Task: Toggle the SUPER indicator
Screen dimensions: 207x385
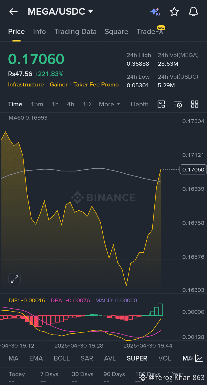Action: pos(137,358)
